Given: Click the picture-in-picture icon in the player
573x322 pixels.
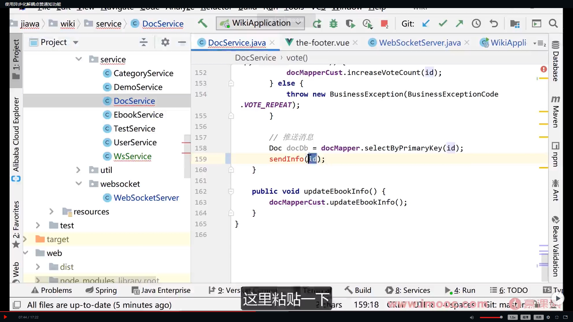Looking at the screenshot, I should pos(565,317).
